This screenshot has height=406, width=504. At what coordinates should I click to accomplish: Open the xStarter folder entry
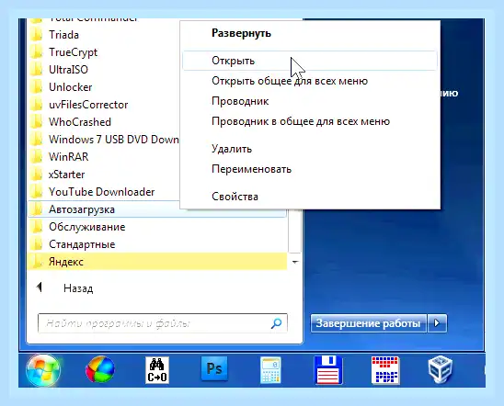tap(104, 175)
